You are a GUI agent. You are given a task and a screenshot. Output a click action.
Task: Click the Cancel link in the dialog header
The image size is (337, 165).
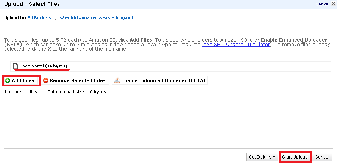click(x=322, y=4)
